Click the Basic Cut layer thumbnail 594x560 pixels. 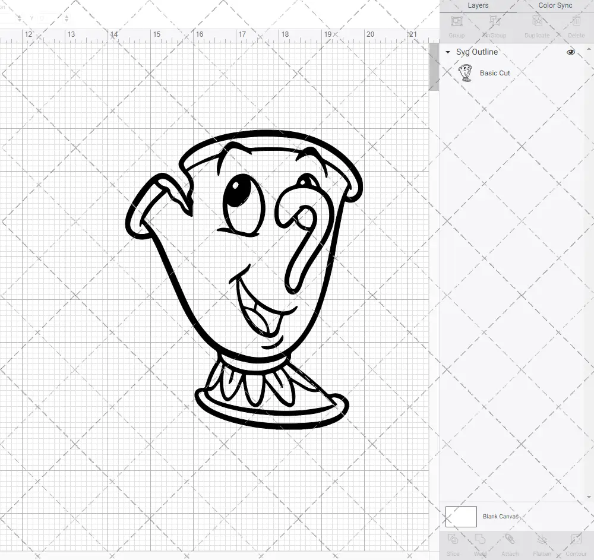tap(467, 72)
